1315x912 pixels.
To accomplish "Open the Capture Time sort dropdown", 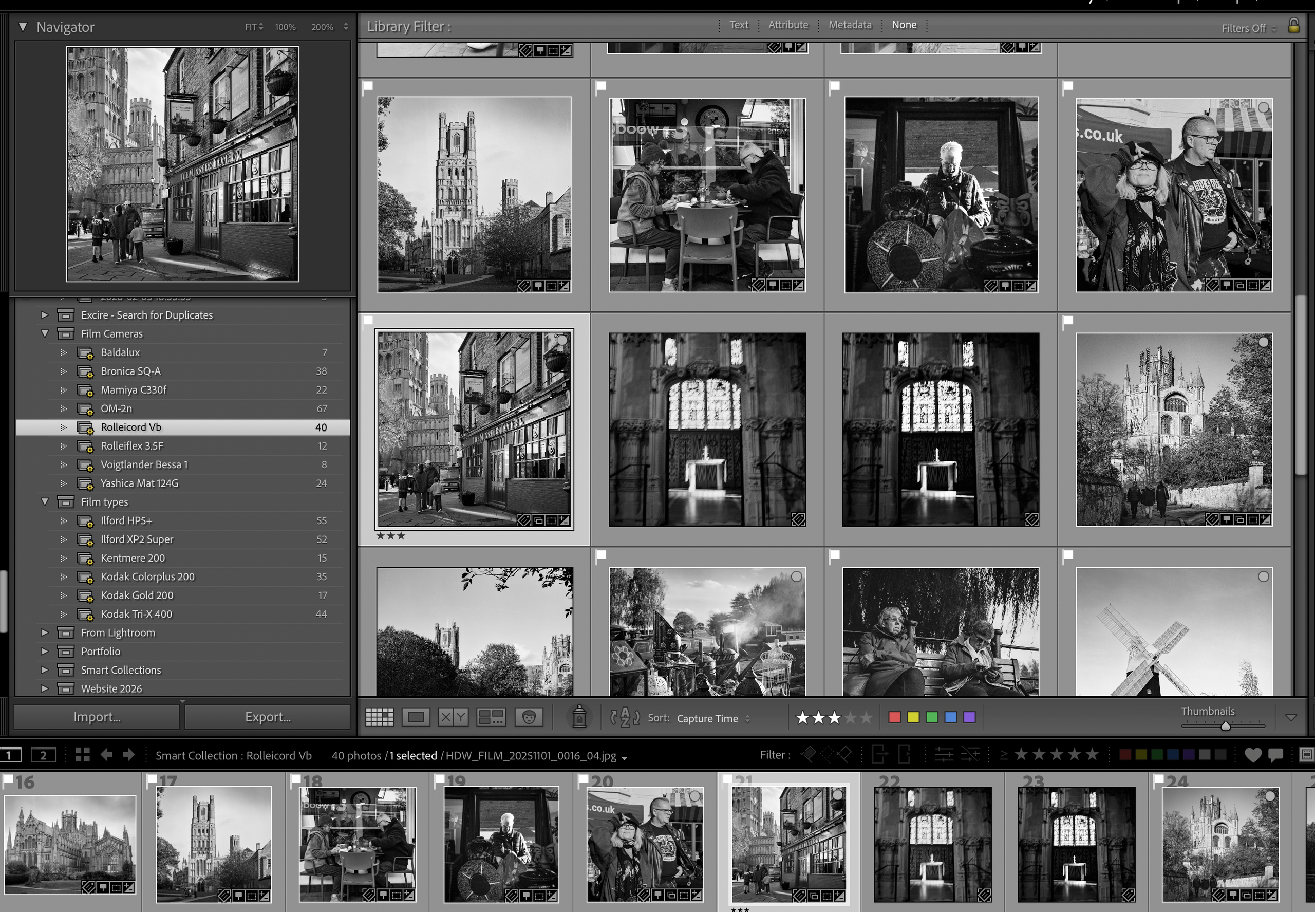I will [710, 718].
